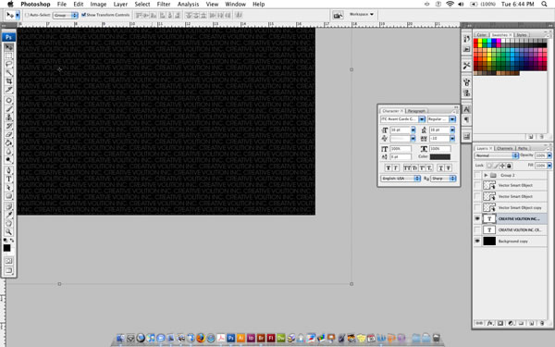Enable the Auto-Select checkbox

[27, 15]
